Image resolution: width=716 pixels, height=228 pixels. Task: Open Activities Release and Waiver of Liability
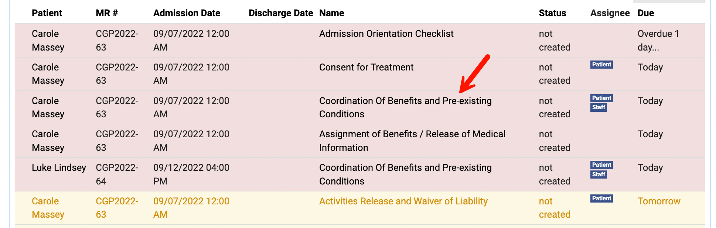[x=403, y=201]
